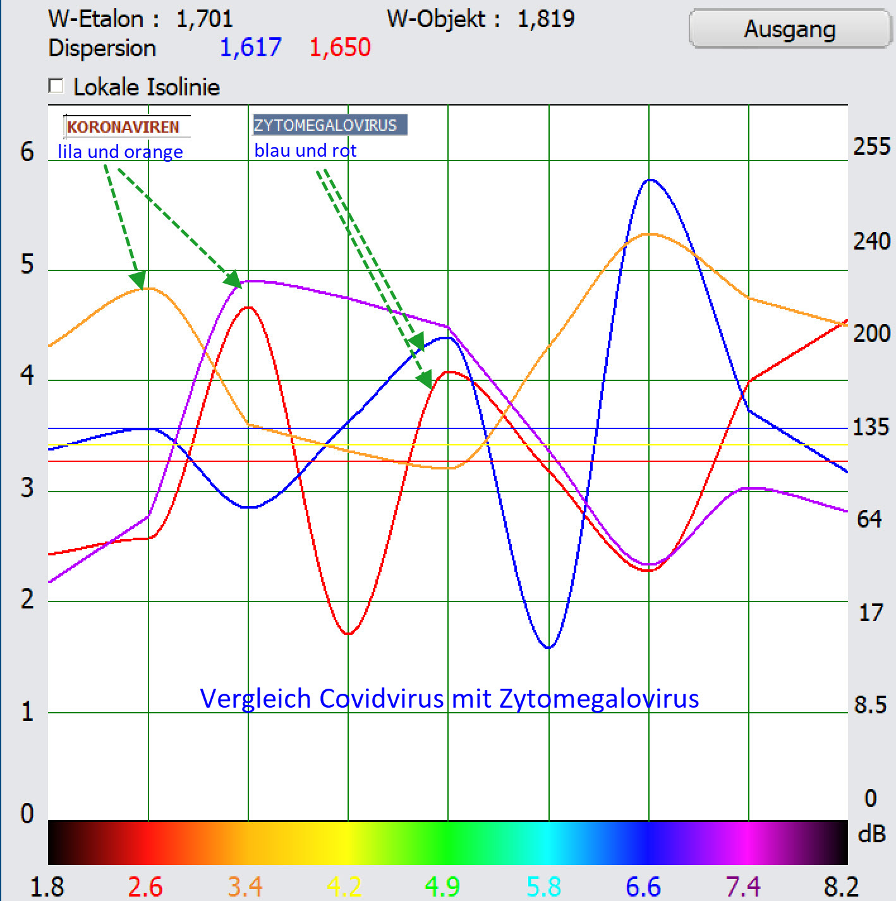The height and width of the screenshot is (901, 896).
Task: Select the highlighted ZYTOMEGALOVIRUS label
Action: [x=327, y=125]
